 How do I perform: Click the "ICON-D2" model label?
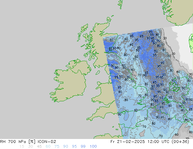[x=47, y=142]
